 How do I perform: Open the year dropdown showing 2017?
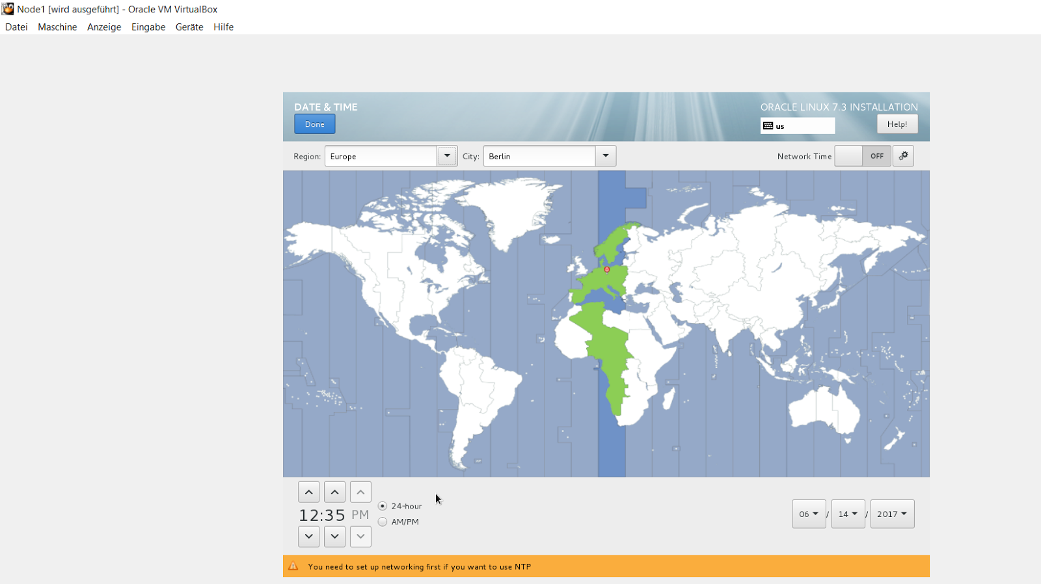(x=892, y=514)
